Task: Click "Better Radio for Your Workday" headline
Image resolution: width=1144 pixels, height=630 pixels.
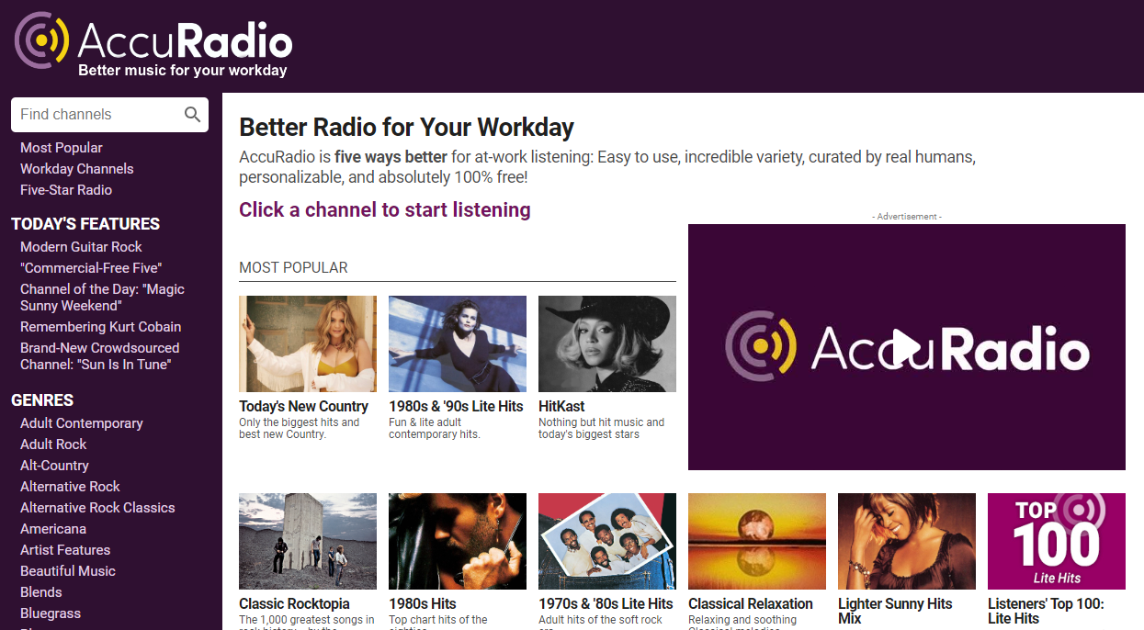Action: point(406,127)
